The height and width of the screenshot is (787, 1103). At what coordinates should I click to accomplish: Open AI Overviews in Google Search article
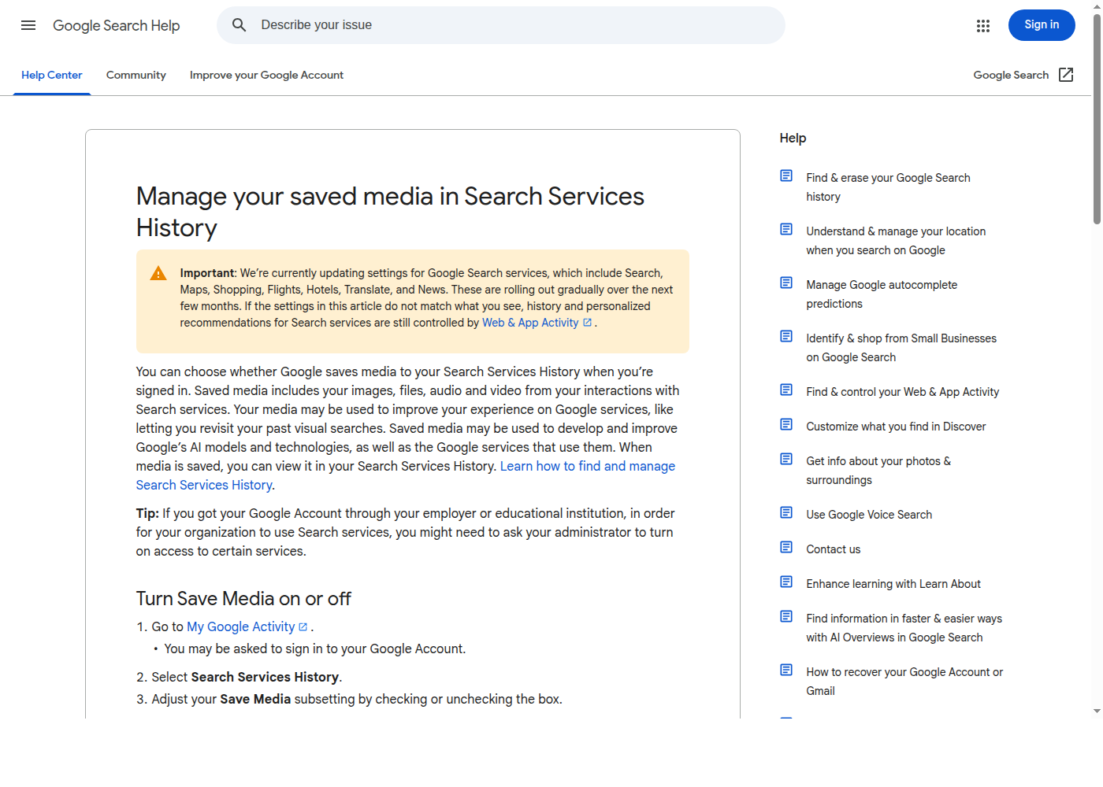tap(904, 628)
